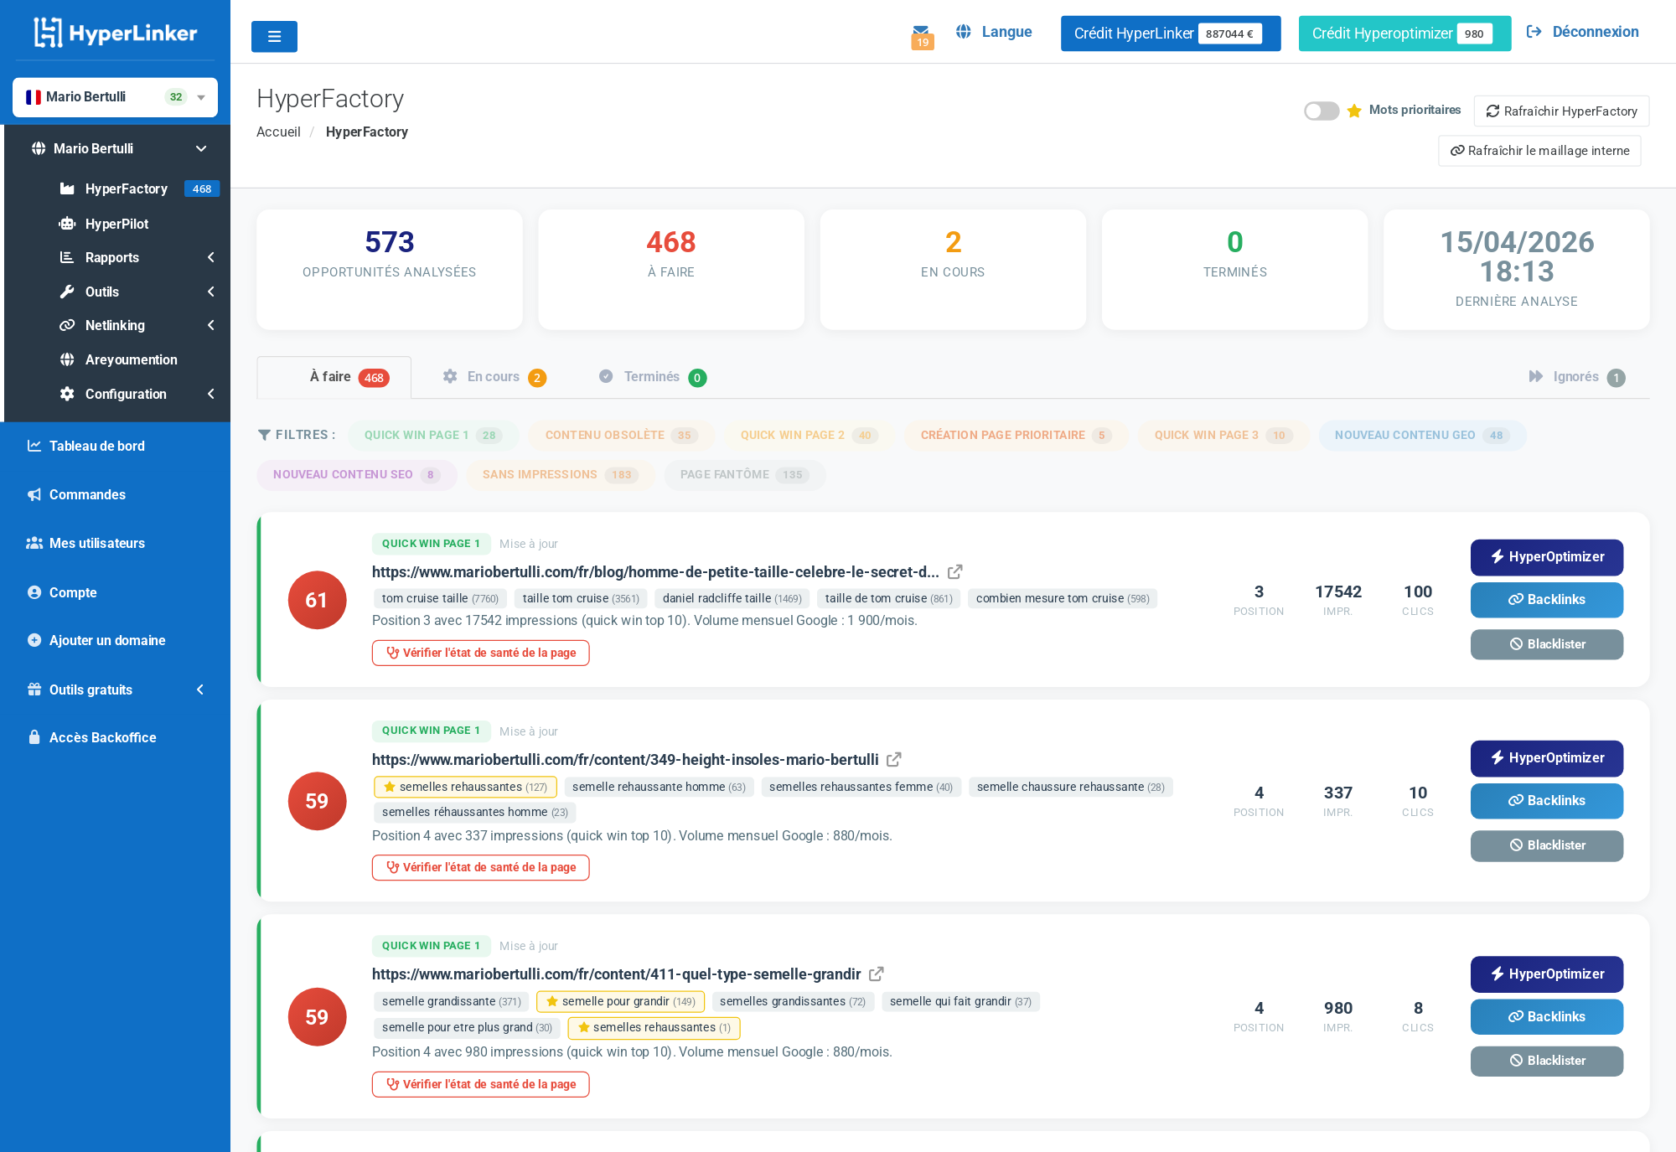Open HyperPilot from the sidebar
The image size is (1676, 1152).
coord(116,224)
